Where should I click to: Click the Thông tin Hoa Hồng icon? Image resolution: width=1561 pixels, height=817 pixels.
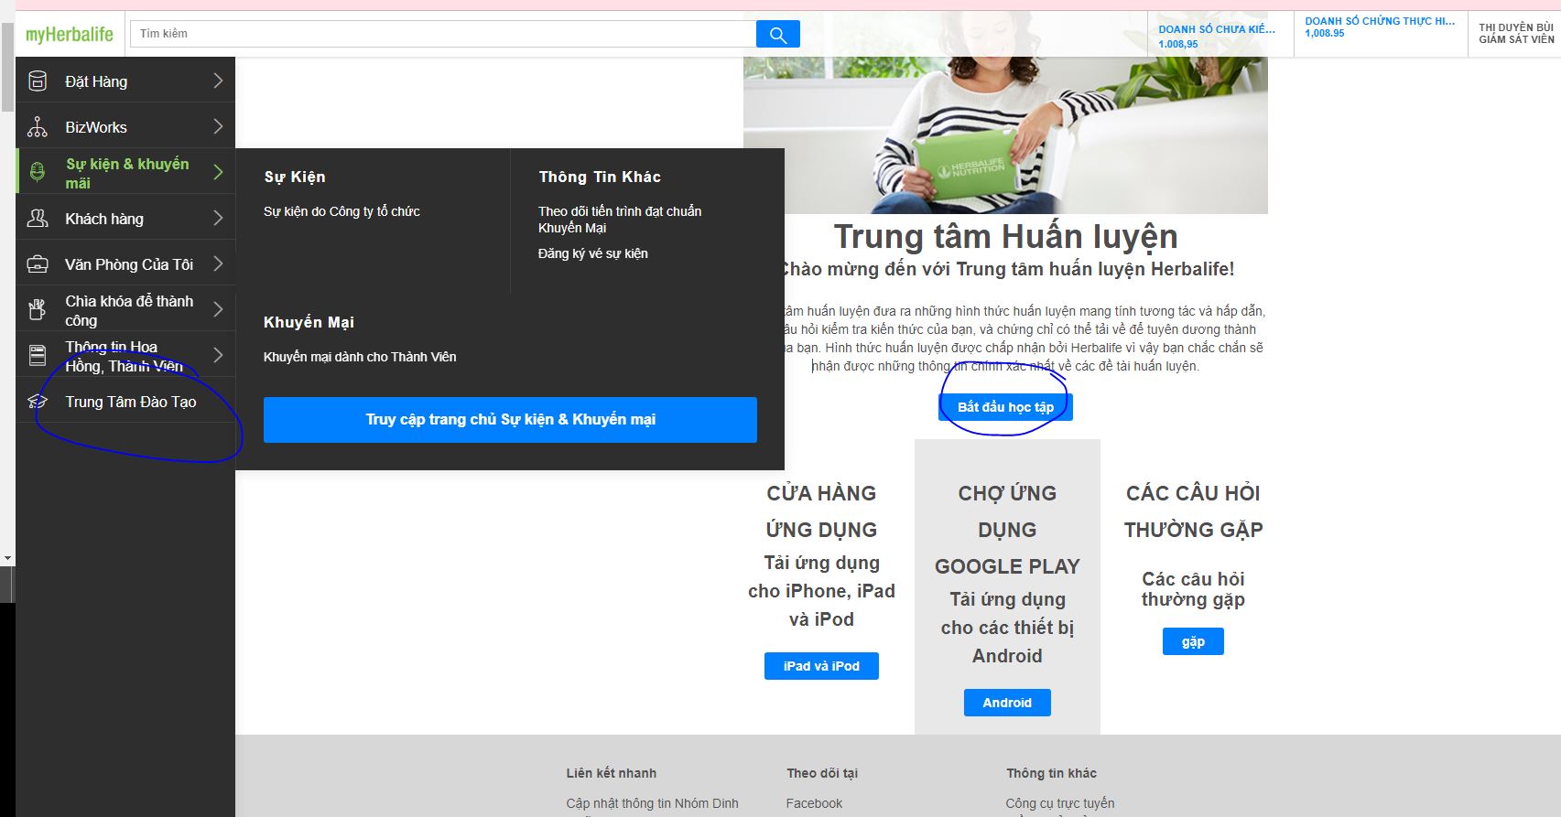38,355
